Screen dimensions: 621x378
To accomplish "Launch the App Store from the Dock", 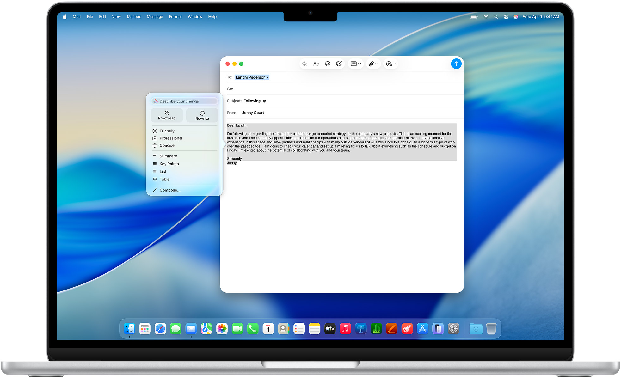I will (x=422, y=329).
